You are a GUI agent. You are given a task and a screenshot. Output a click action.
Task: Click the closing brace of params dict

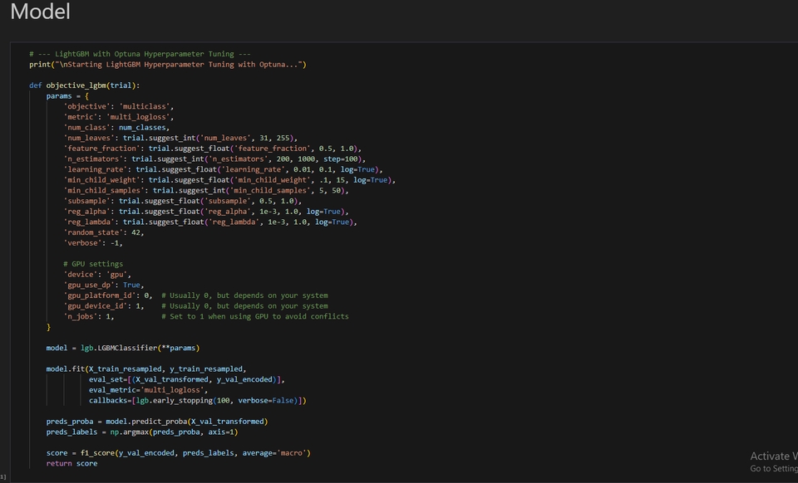(x=48, y=327)
